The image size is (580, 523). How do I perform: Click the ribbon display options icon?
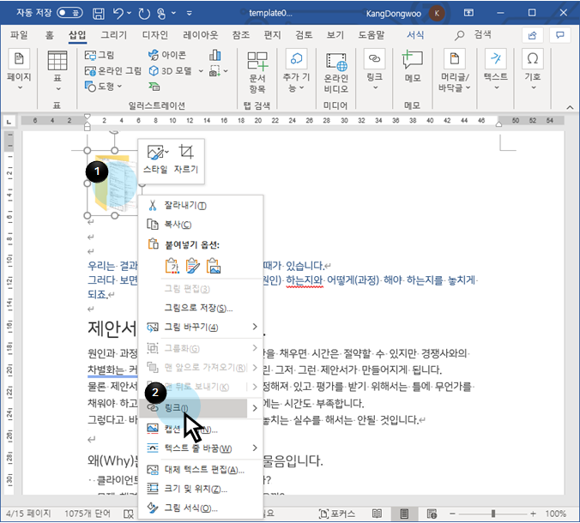[x=468, y=13]
